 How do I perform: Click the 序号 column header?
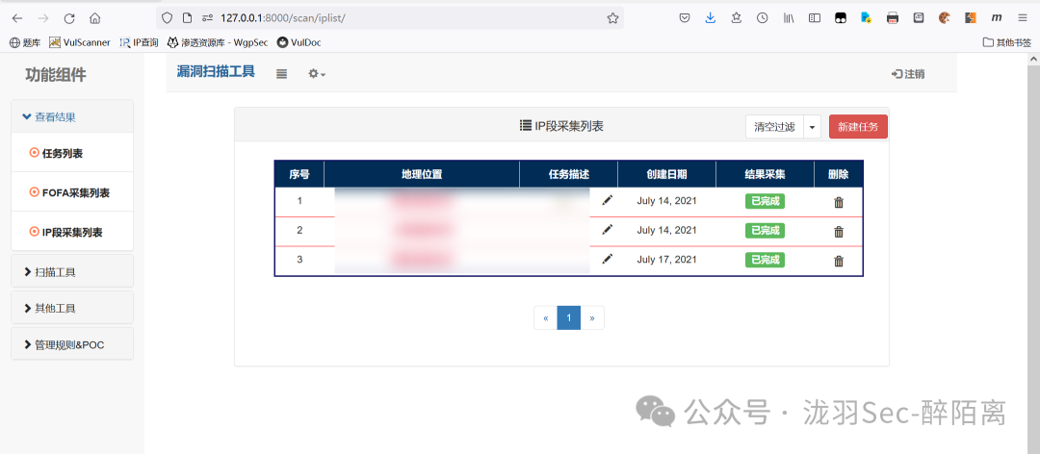299,174
